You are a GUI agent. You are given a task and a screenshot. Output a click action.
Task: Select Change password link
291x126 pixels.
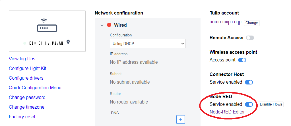[x=27, y=97]
